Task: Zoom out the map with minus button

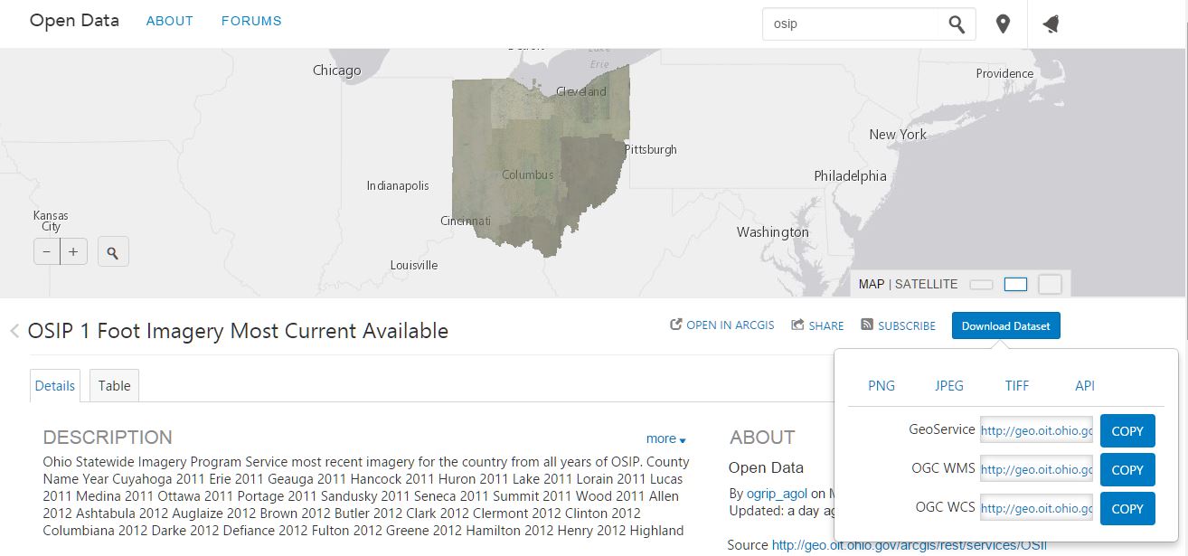Action: 47,252
